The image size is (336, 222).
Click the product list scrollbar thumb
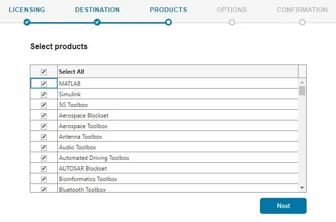pos(302,91)
